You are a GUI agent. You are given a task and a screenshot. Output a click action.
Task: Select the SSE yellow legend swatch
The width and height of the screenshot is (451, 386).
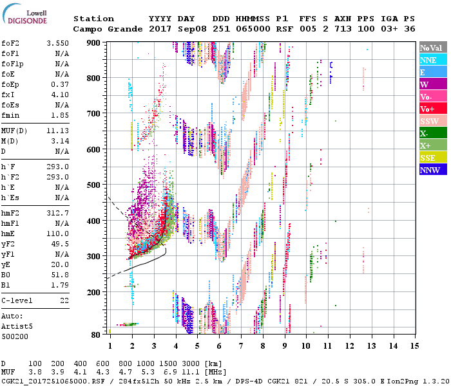[x=433, y=158]
